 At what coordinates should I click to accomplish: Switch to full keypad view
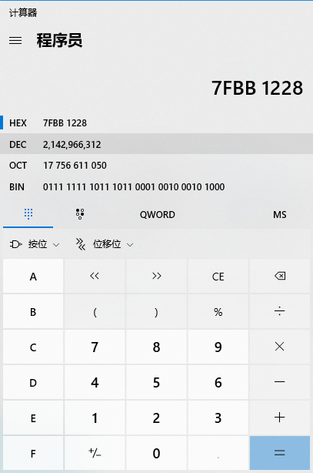(x=28, y=214)
